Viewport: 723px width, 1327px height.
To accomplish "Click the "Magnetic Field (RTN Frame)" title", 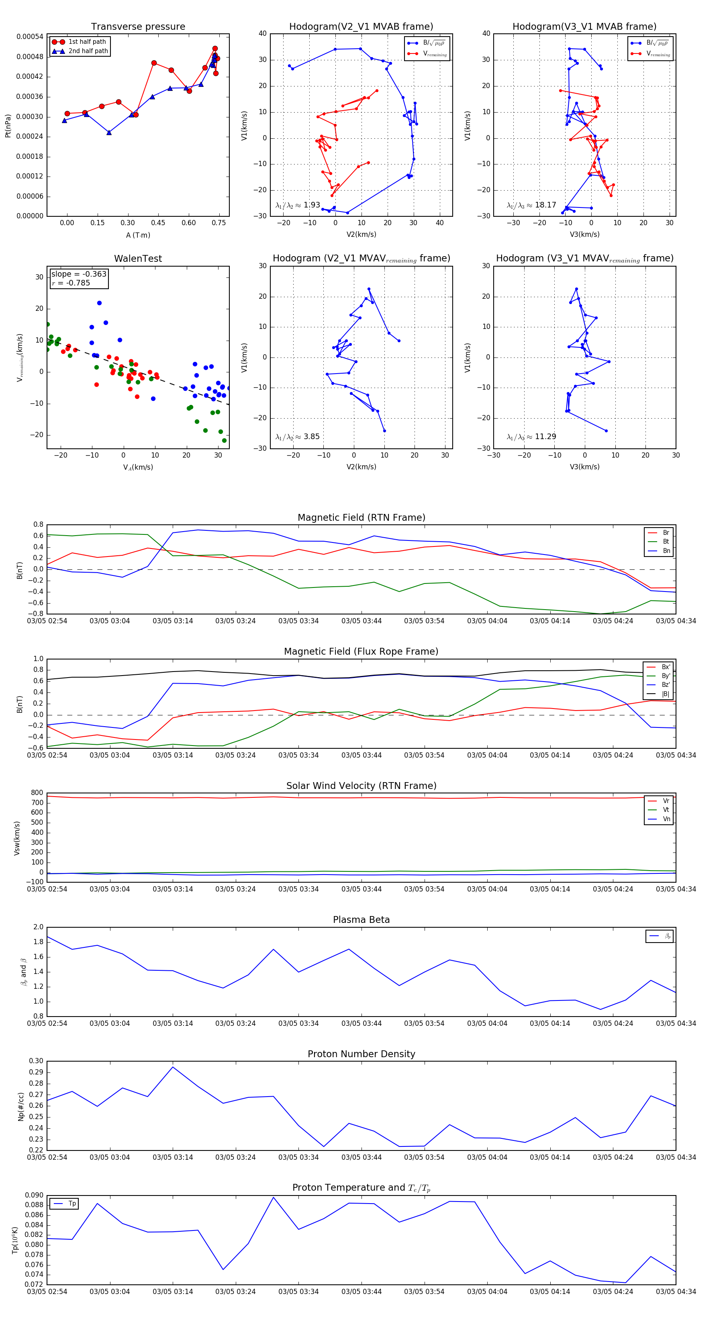I will click(x=361, y=518).
